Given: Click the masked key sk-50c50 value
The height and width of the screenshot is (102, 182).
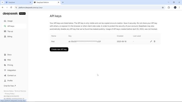Looking at the screenshot, I should pyautogui.click(x=84, y=41).
